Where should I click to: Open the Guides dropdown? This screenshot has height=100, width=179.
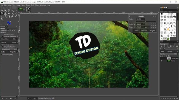9,52
